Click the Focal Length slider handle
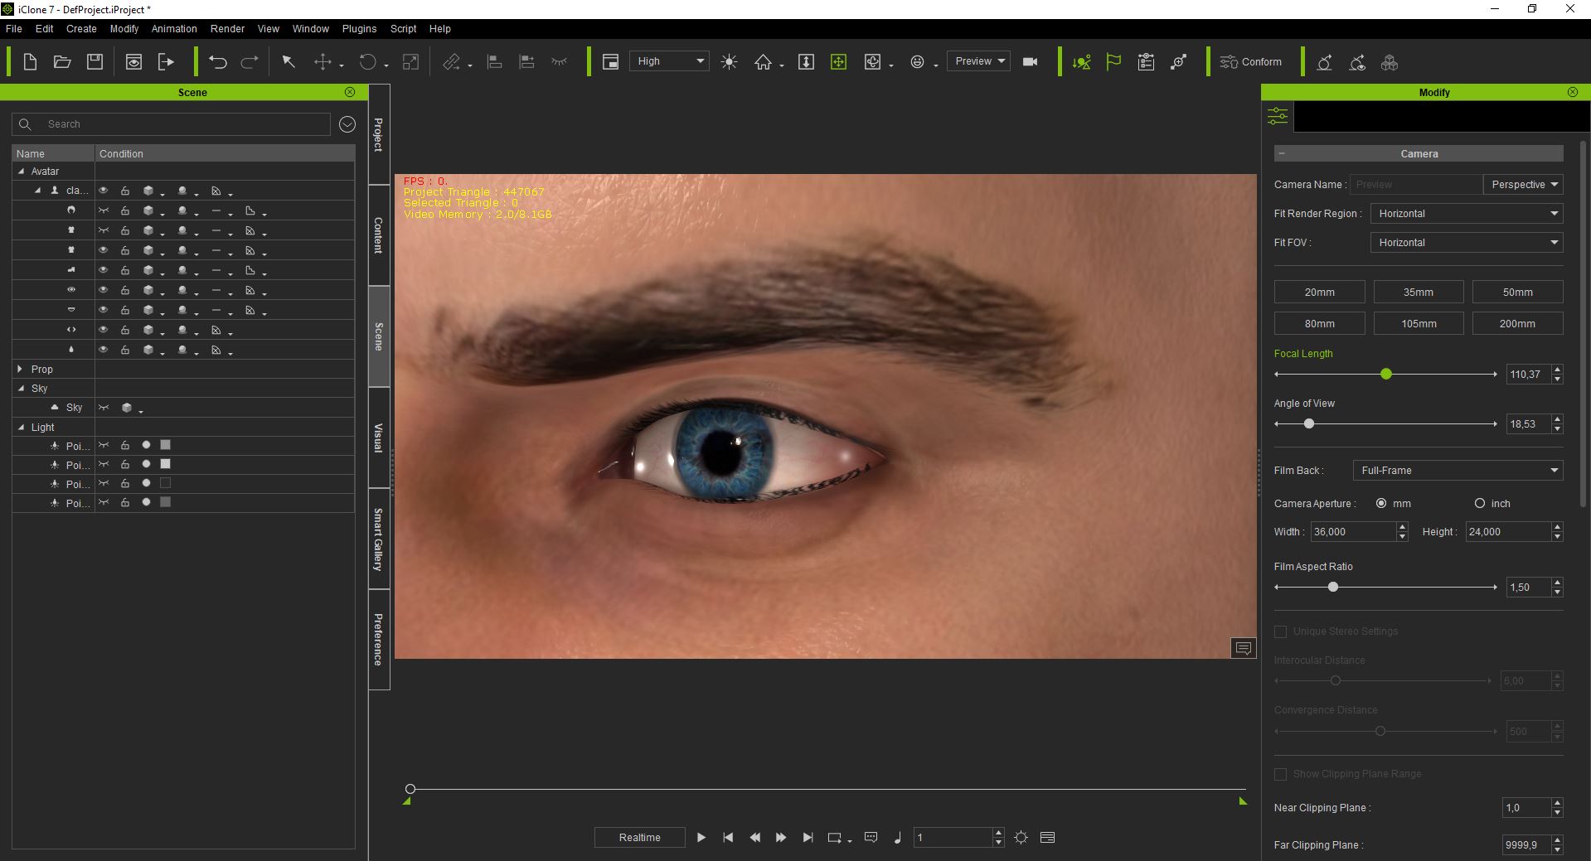The width and height of the screenshot is (1591, 861). (x=1386, y=375)
